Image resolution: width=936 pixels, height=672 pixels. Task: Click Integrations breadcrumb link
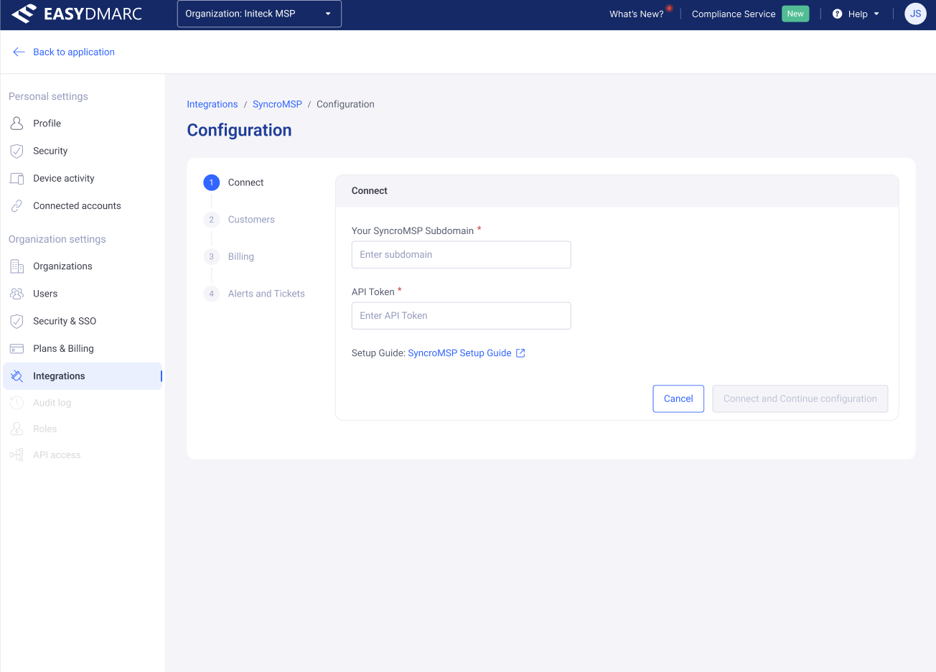pyautogui.click(x=212, y=104)
